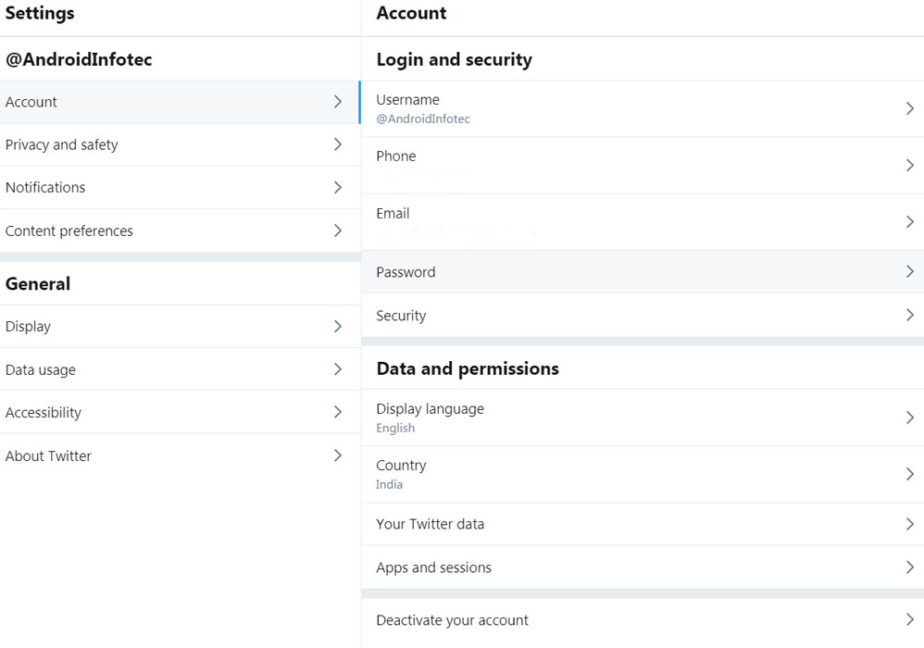924x648 pixels.
Task: Open the Account settings row
Action: pos(180,102)
